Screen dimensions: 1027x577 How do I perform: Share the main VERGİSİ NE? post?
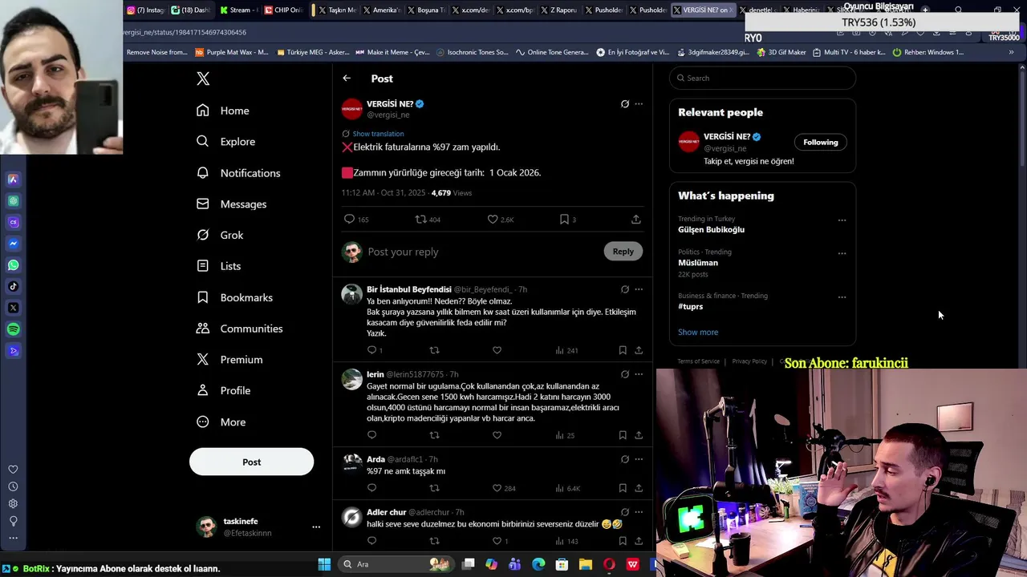coord(635,219)
